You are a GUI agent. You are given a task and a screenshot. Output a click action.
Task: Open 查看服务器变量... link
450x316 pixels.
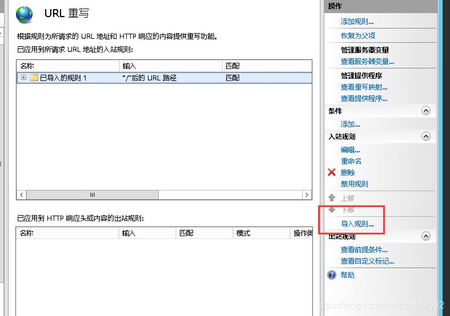[367, 62]
